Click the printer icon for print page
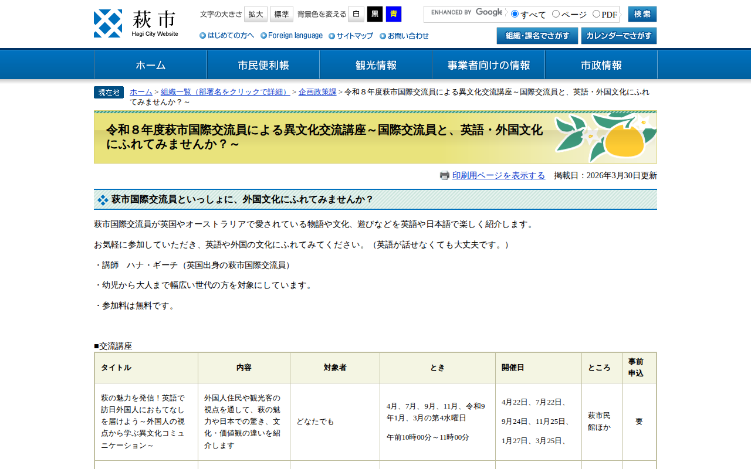The width and height of the screenshot is (751, 469). (x=445, y=175)
